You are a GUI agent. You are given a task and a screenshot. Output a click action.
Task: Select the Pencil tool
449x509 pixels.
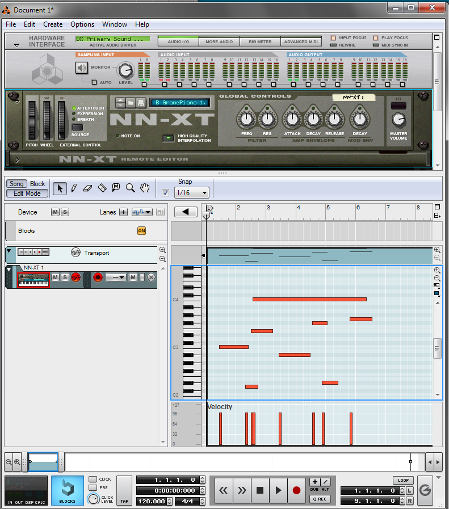click(74, 188)
